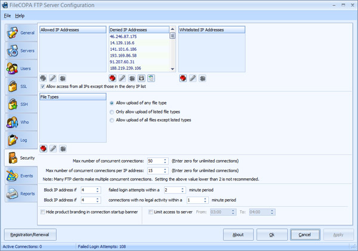Adjust max concurrent connections spinner arrows
Viewport: 358px width, 251px height.
click(165, 161)
